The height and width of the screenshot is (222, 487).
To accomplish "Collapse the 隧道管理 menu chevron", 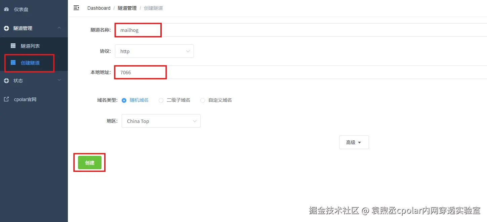I will coord(59,28).
